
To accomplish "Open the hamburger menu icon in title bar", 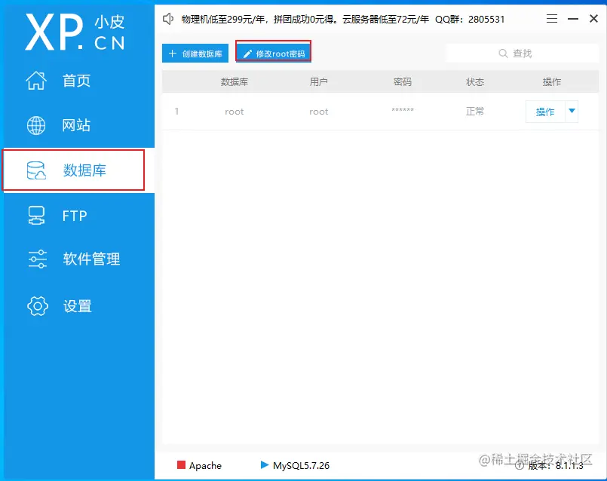I will coord(552,19).
